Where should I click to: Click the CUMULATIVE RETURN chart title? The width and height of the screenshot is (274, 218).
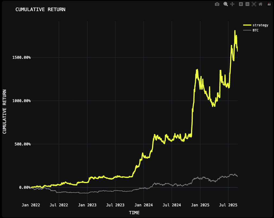(40, 9)
